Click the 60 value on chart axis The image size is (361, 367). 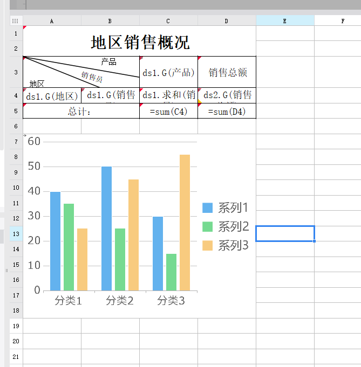pos(34,141)
